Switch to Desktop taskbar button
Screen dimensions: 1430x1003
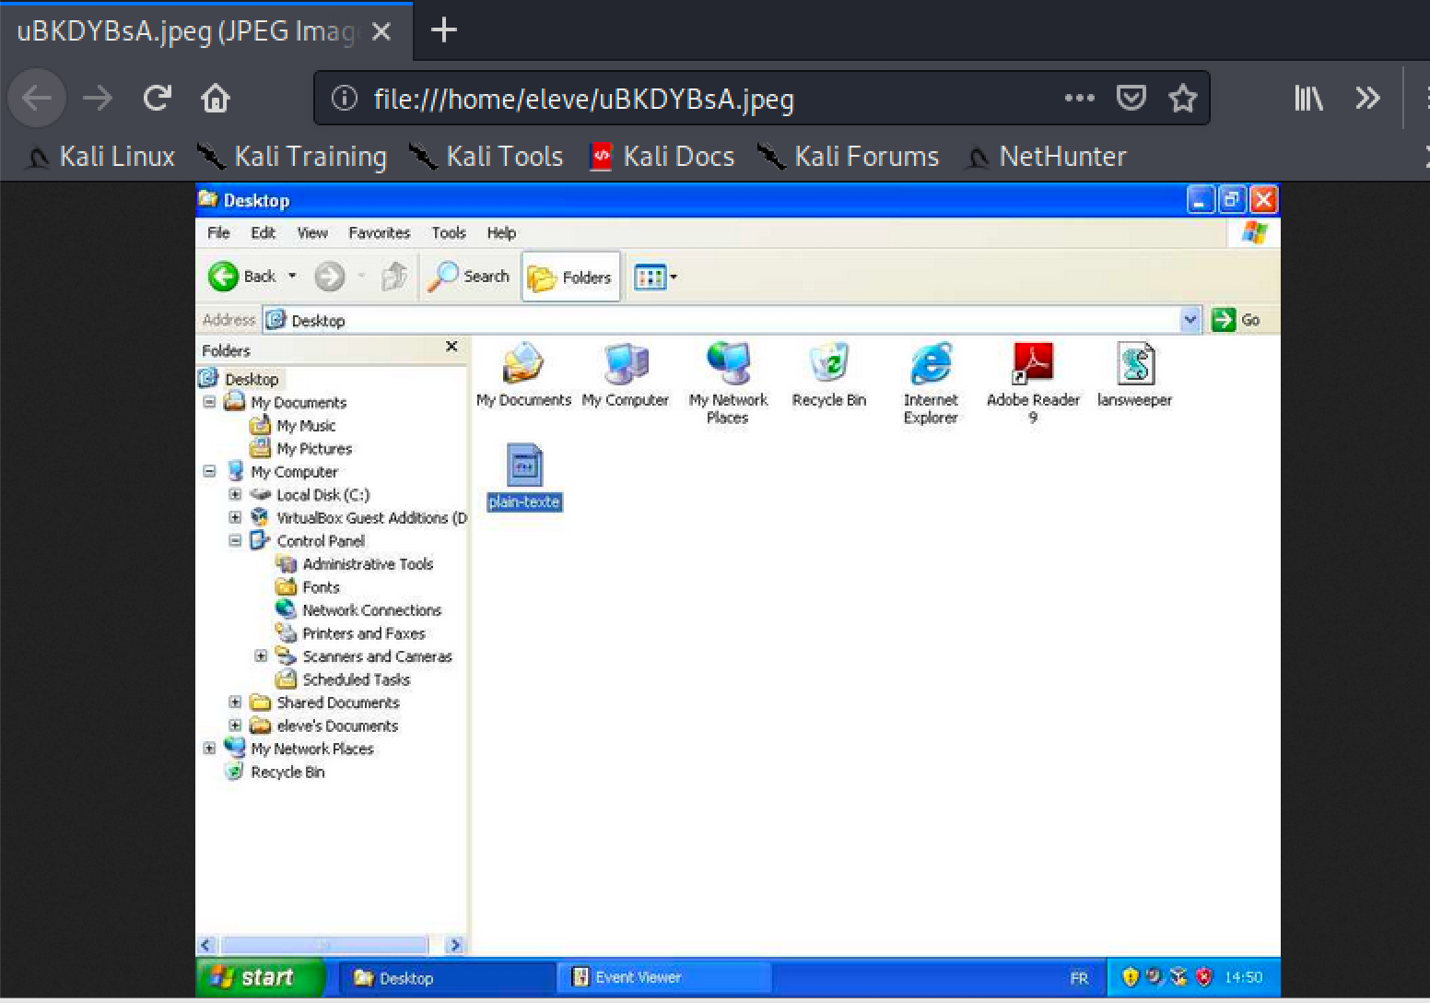click(447, 978)
